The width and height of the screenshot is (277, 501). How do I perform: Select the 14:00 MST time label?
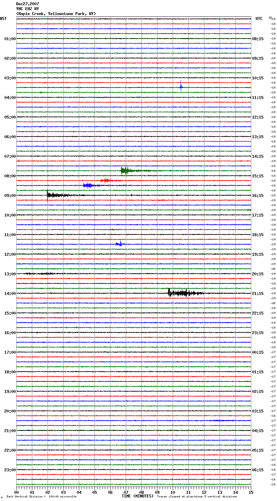click(10, 294)
